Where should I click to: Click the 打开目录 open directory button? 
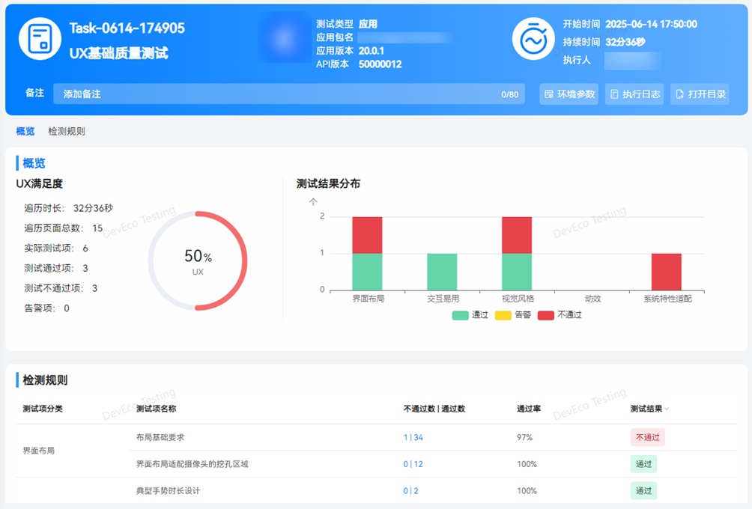[x=700, y=94]
